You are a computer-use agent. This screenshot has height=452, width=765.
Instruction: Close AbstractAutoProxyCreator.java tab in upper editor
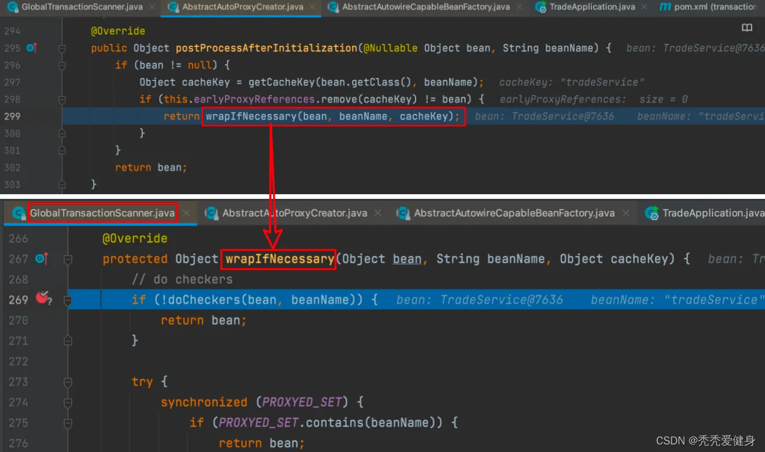tap(313, 7)
